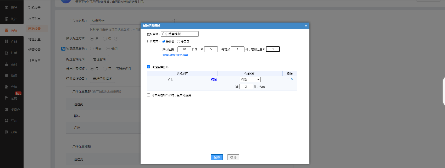Click the plus icon to add a free-shipping row
The image size is (445, 168).
(x=288, y=79)
